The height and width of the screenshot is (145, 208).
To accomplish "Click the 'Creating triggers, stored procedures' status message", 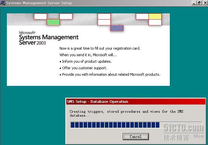I will (126, 113).
